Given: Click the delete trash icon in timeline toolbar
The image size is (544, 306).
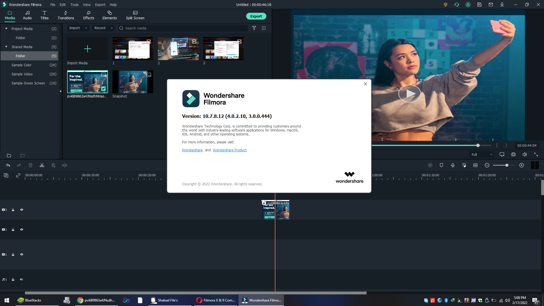Looking at the screenshot, I should click(31, 165).
